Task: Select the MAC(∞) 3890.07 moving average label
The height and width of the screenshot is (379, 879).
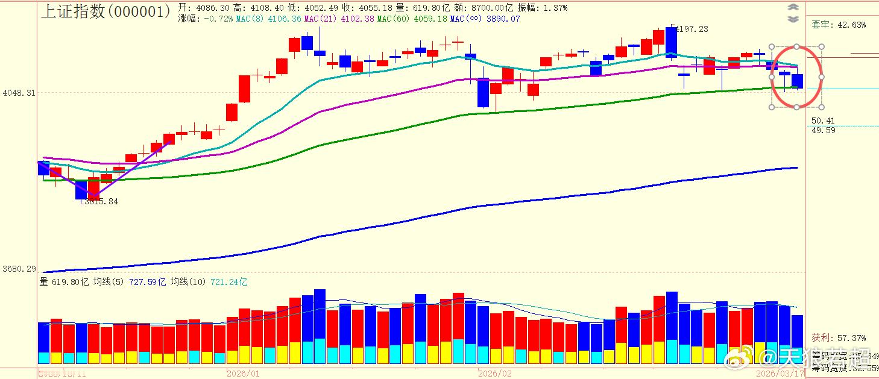Action: pyautogui.click(x=485, y=19)
